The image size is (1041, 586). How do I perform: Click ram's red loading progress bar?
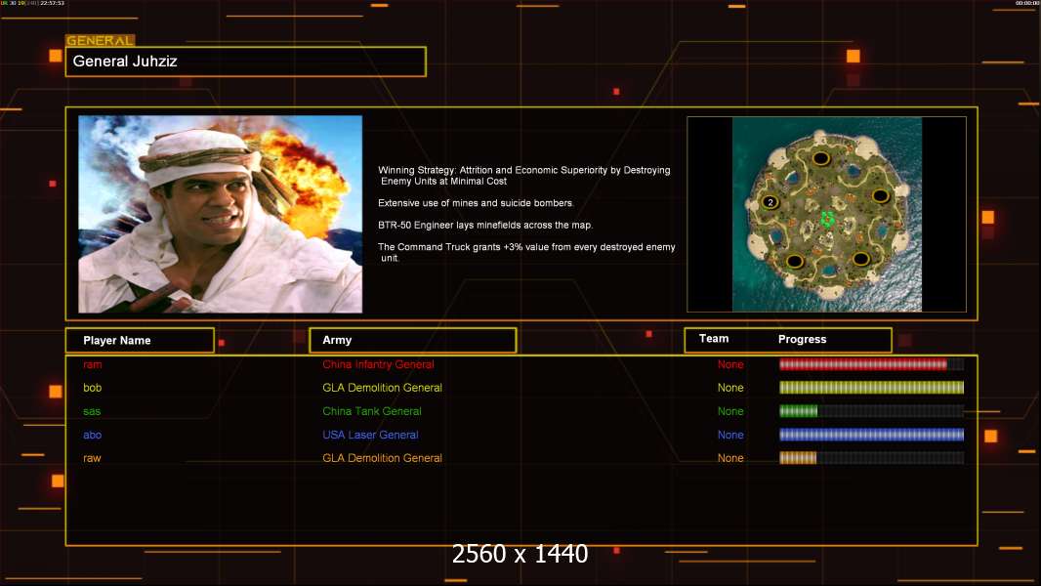click(x=862, y=364)
